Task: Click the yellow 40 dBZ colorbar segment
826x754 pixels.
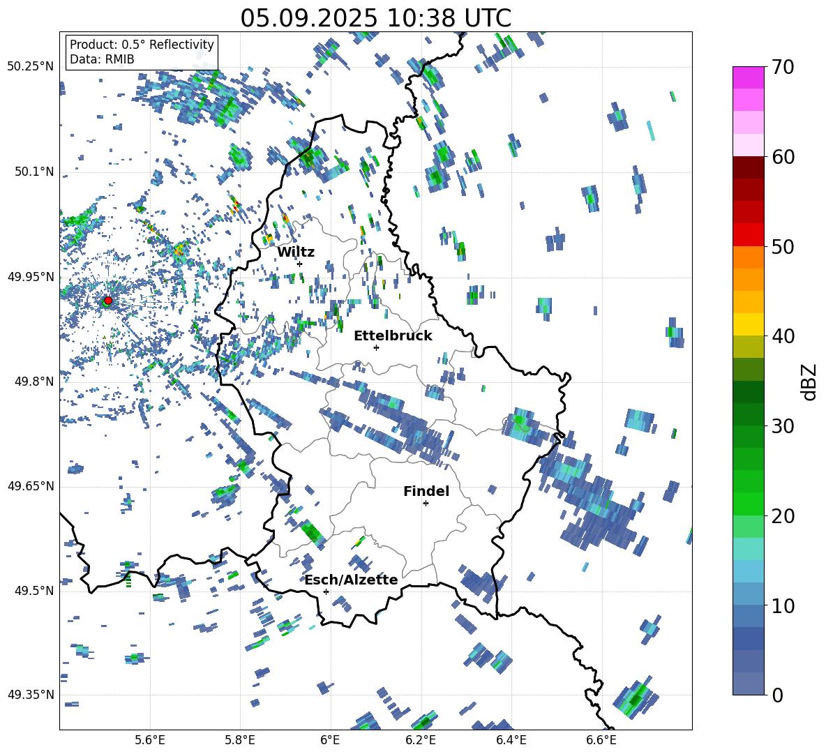Action: pos(748,324)
